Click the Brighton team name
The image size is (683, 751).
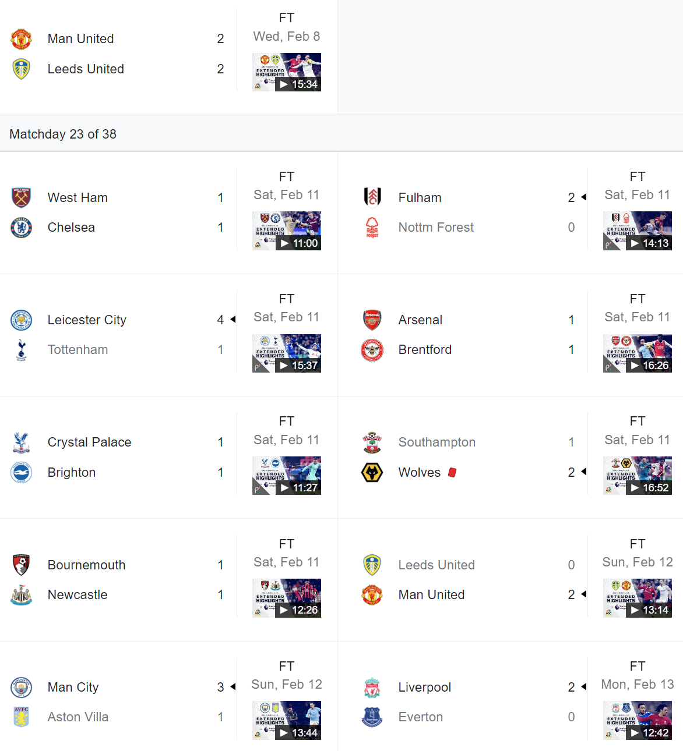pyautogui.click(x=72, y=472)
